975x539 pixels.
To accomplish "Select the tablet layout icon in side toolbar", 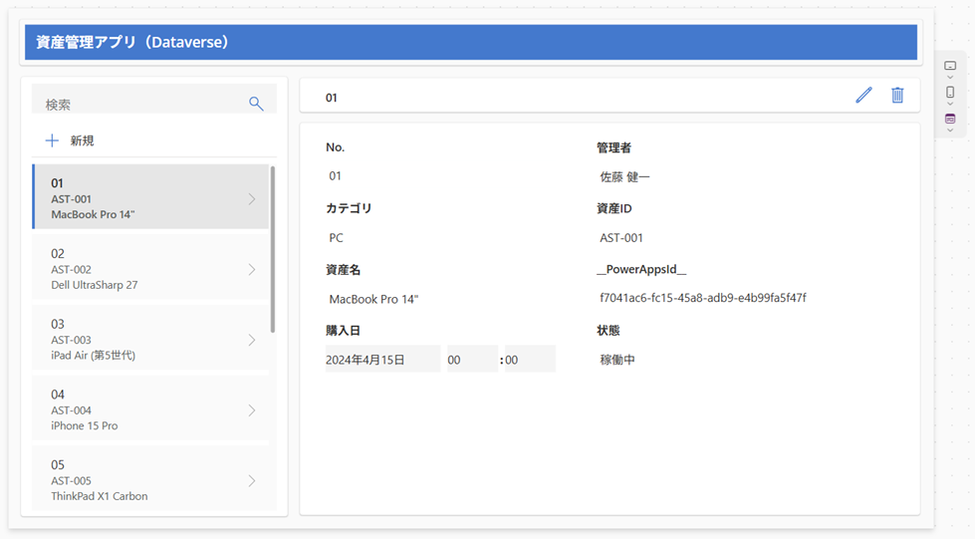I will click(950, 66).
